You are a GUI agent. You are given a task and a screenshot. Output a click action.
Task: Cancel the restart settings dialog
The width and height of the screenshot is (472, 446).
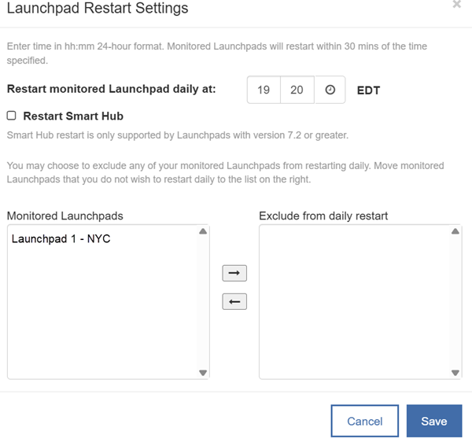tap(364, 421)
